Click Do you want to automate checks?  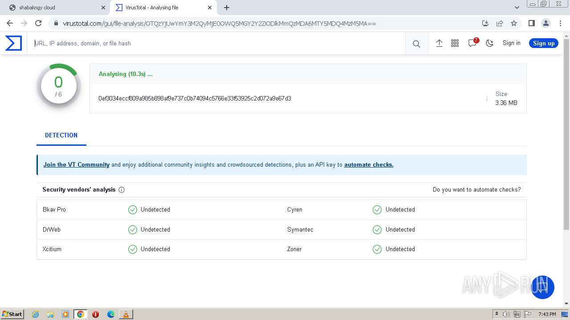pyautogui.click(x=476, y=189)
